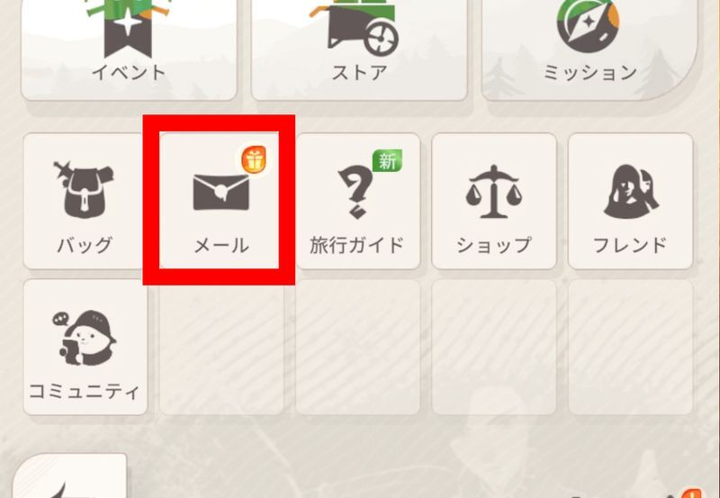Tap the コミュニティ text label
The image size is (720, 498).
click(85, 392)
